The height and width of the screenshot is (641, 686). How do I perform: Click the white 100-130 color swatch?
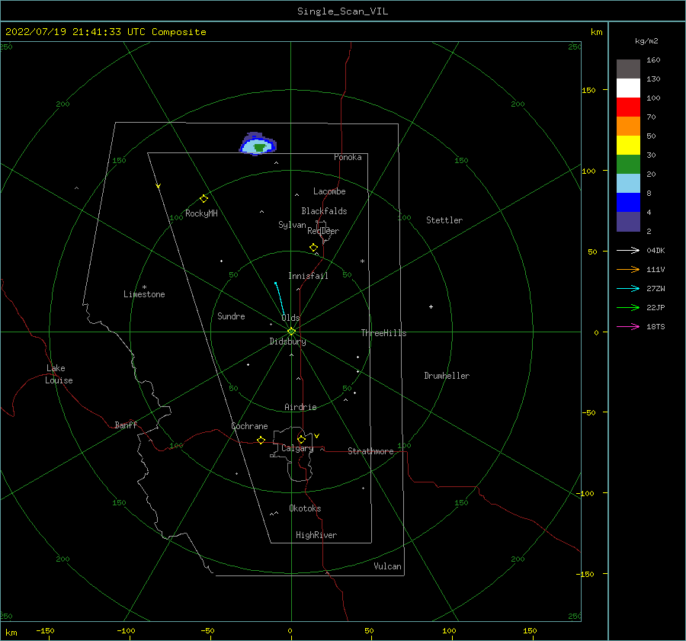pos(628,88)
